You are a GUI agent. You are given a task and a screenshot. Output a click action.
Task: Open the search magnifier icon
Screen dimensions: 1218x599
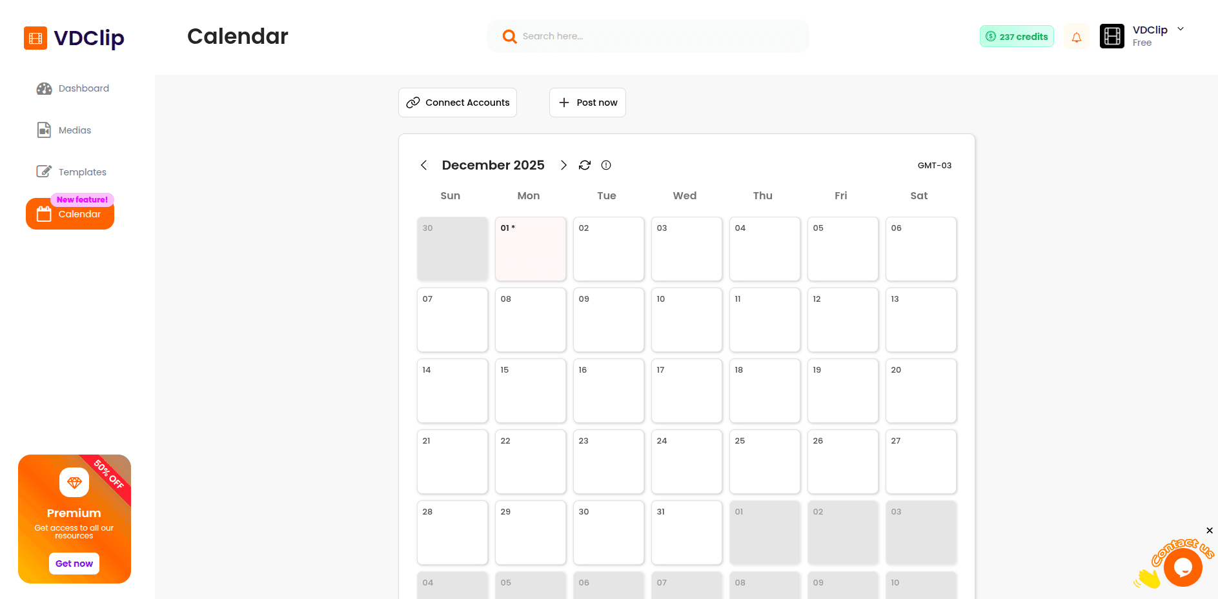[x=509, y=36]
